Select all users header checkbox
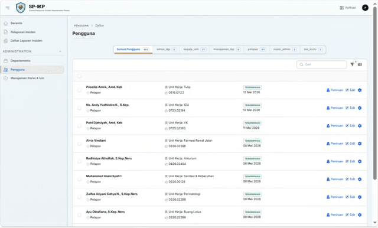Image resolution: width=378 pixels, height=228 pixels. pyautogui.click(x=79, y=76)
